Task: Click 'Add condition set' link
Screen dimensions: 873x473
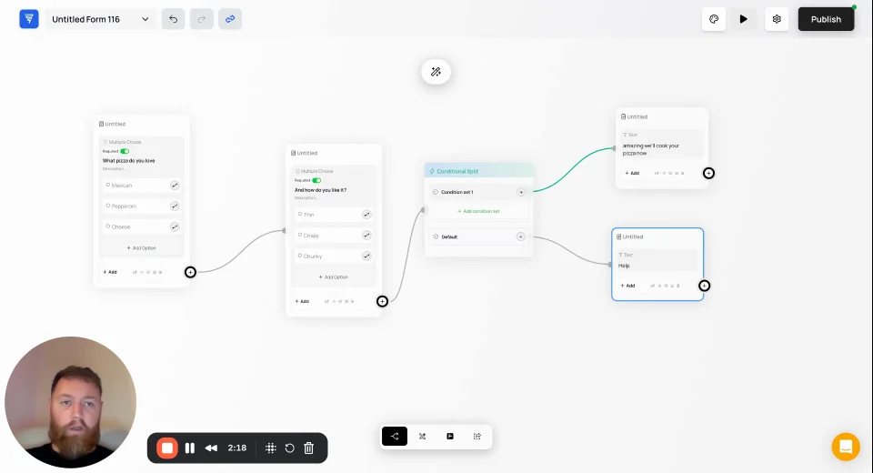Action: click(x=479, y=211)
